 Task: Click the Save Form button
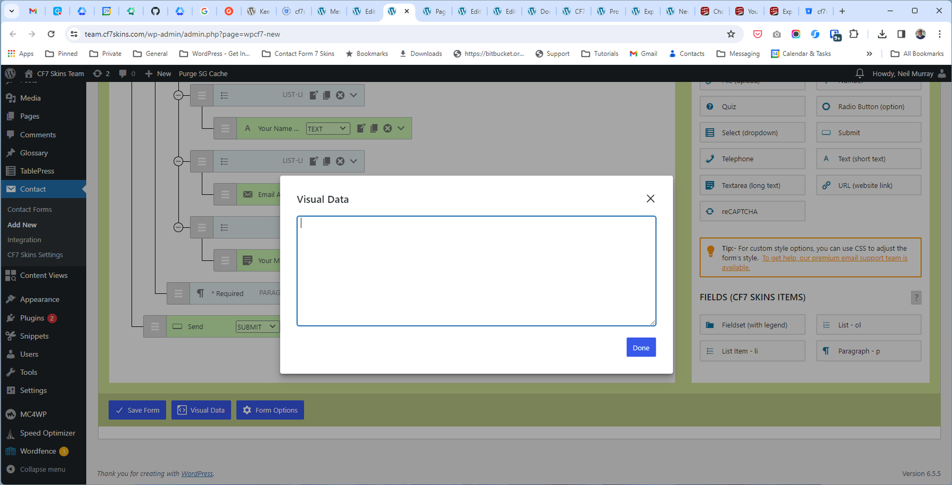(x=137, y=410)
